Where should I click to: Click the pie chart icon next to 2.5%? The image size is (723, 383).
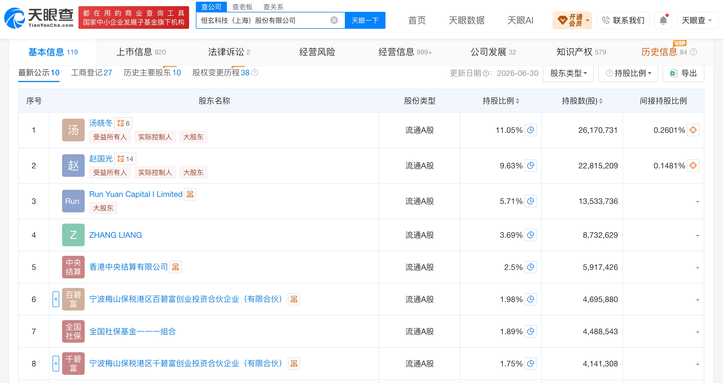530,267
